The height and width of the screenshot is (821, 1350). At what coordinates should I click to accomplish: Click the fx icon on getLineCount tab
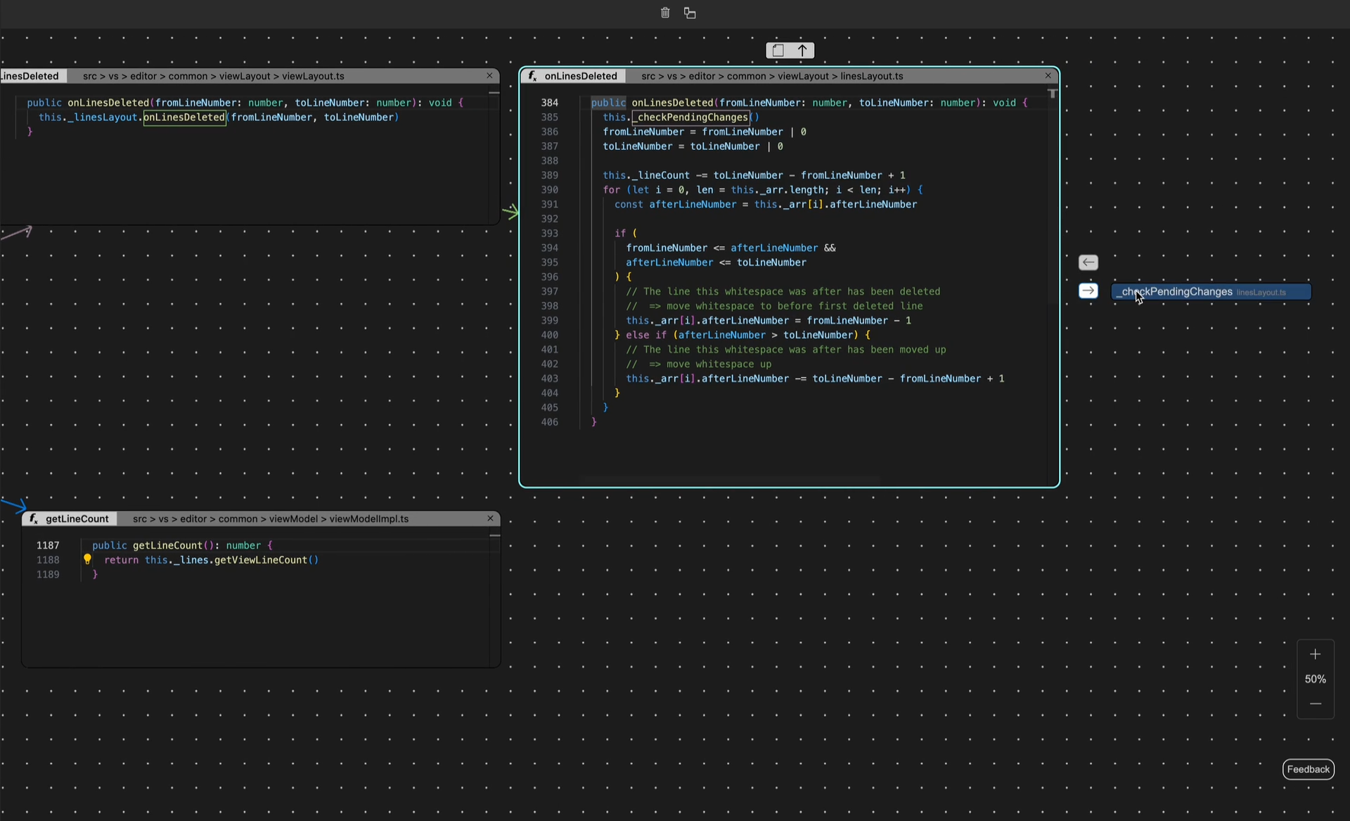(33, 518)
